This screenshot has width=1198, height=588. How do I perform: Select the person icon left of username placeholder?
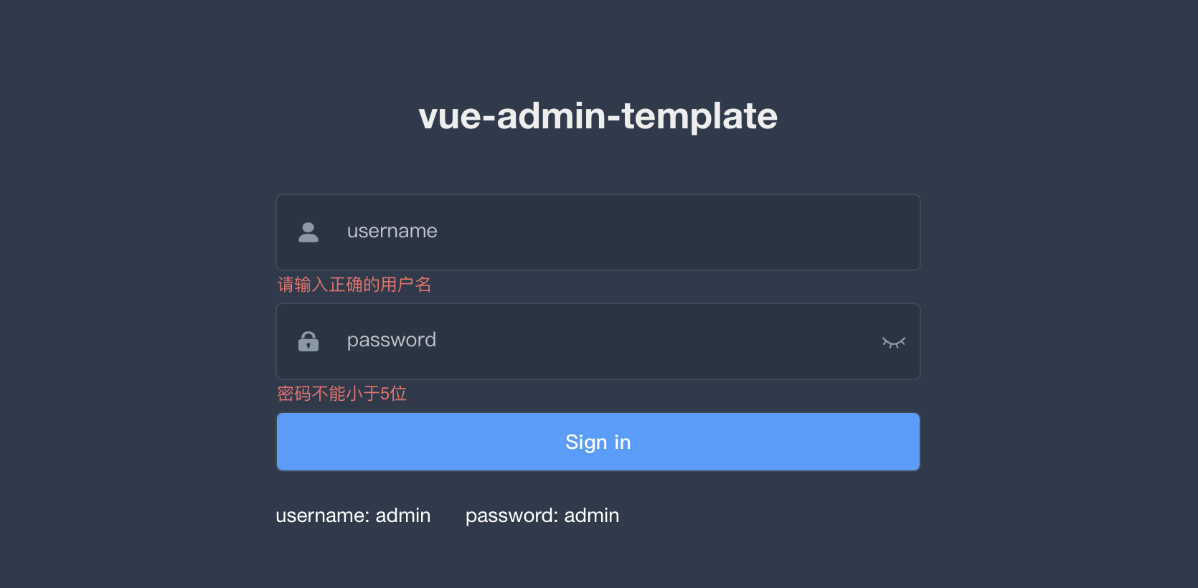pyautogui.click(x=308, y=231)
